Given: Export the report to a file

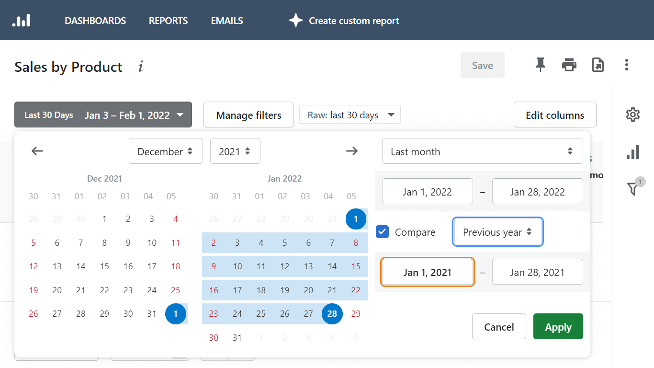Looking at the screenshot, I should [598, 65].
